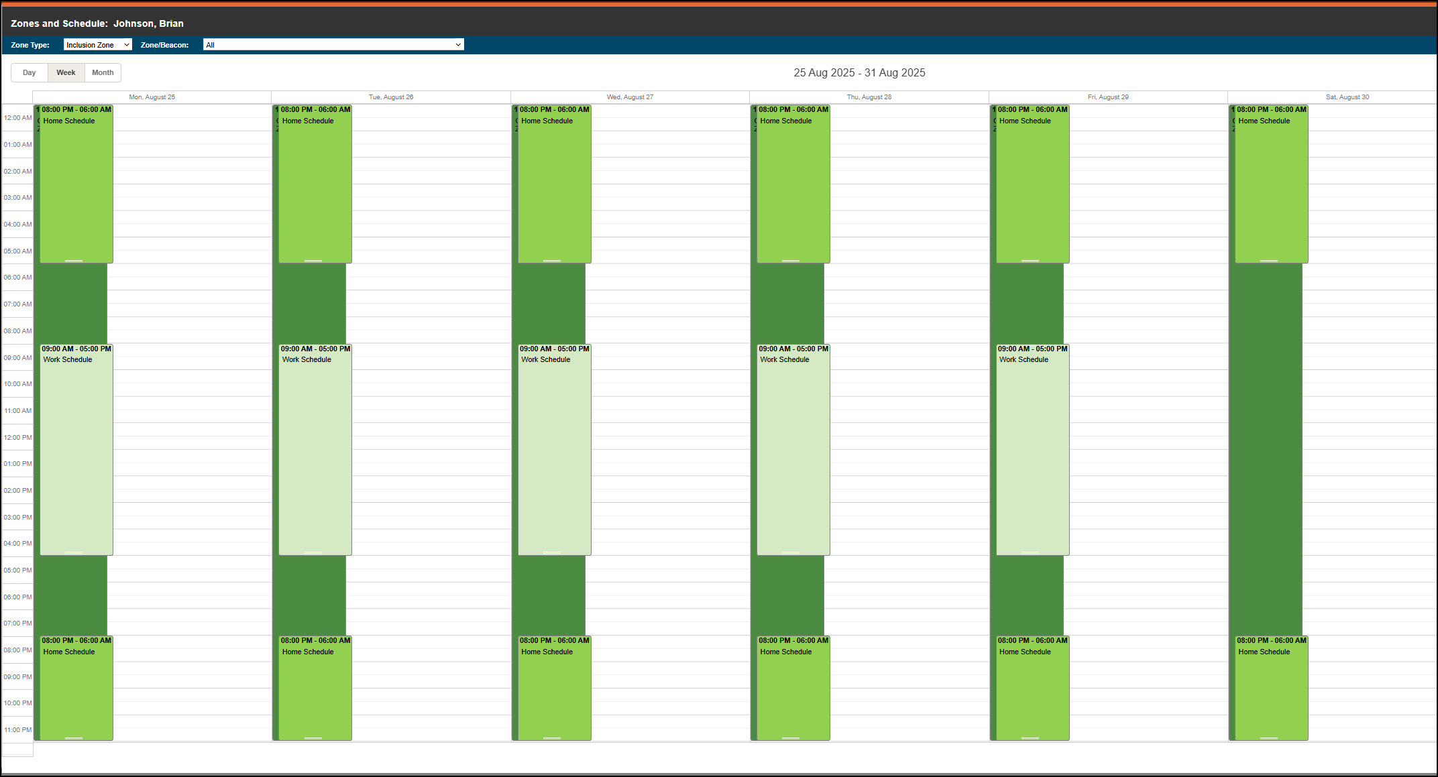Click the Thu, August 28 column header

point(869,97)
